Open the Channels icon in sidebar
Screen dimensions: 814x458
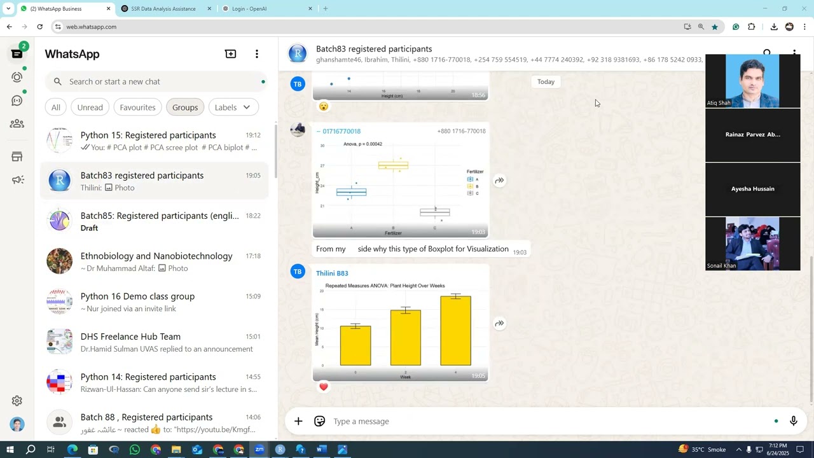click(17, 101)
